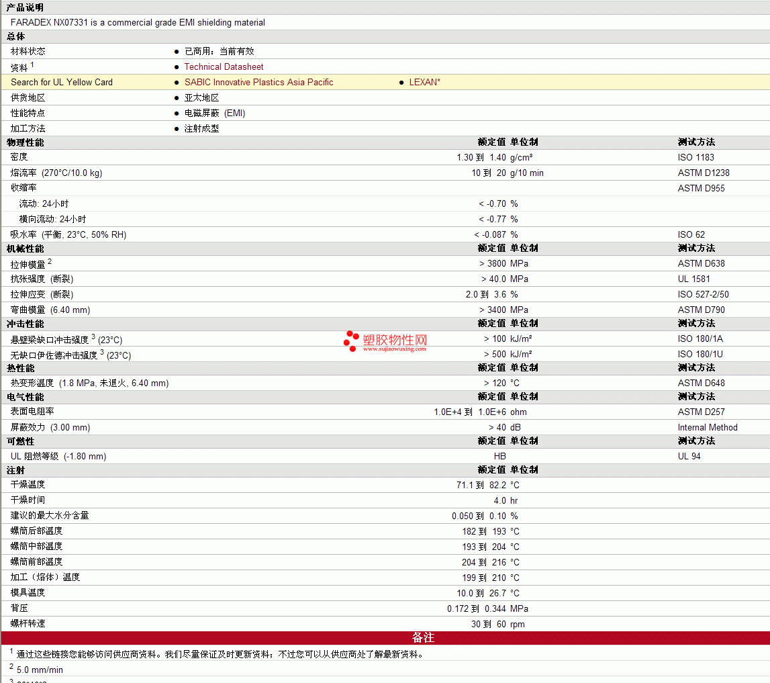770x683 pixels.
Task: Click the "UL 94" test method
Action: 689,456
